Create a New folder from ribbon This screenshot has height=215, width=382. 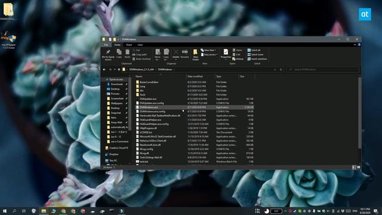click(x=195, y=54)
